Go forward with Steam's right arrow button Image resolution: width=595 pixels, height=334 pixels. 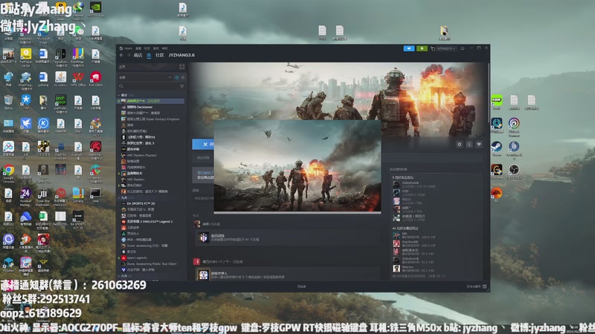(x=128, y=55)
